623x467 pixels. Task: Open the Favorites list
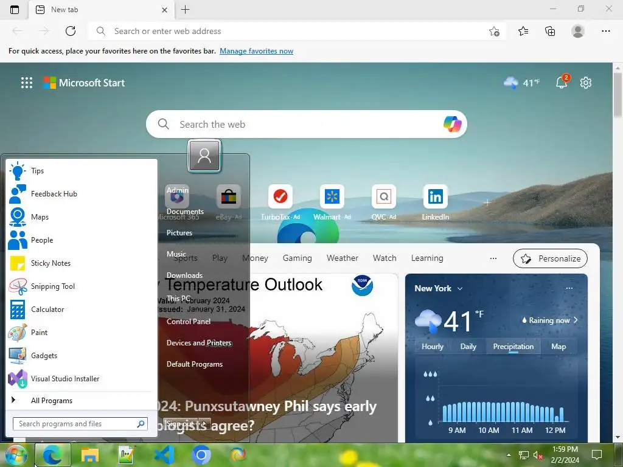point(523,31)
